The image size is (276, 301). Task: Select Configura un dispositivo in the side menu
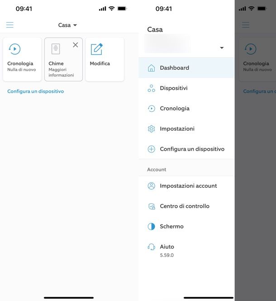(186, 149)
